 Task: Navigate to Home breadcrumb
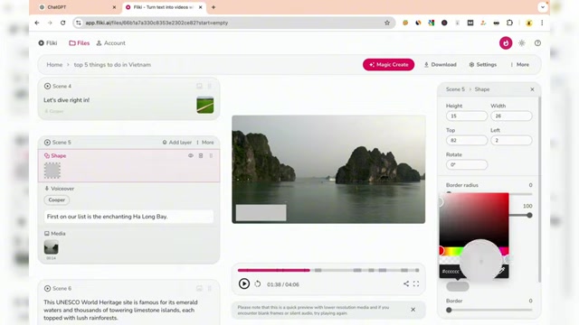point(54,64)
